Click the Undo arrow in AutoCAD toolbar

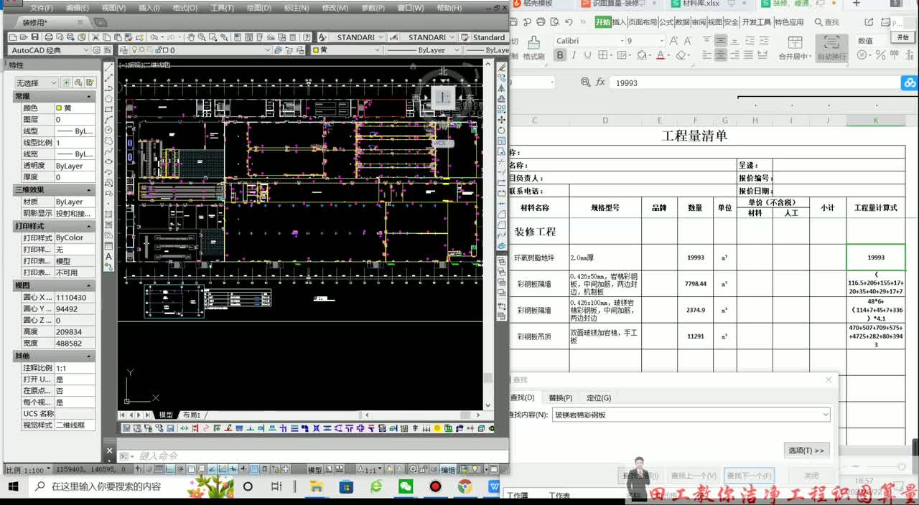pyautogui.click(x=154, y=37)
